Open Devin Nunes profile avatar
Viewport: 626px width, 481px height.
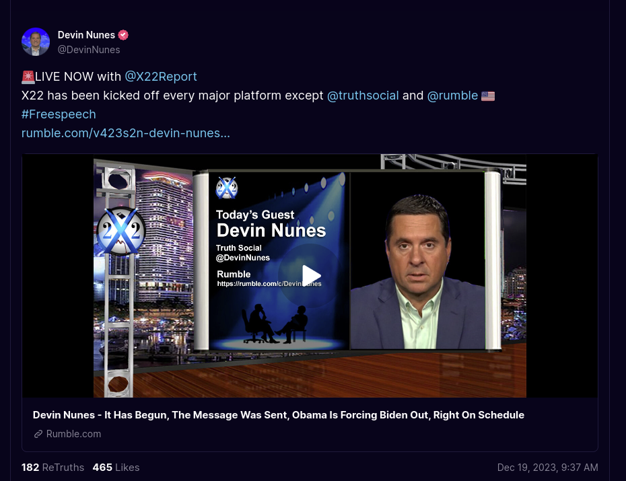pyautogui.click(x=36, y=42)
